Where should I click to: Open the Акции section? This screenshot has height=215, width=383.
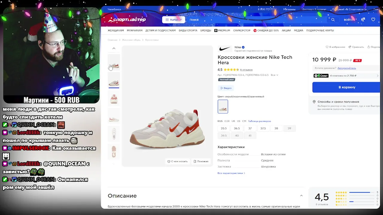point(286,30)
